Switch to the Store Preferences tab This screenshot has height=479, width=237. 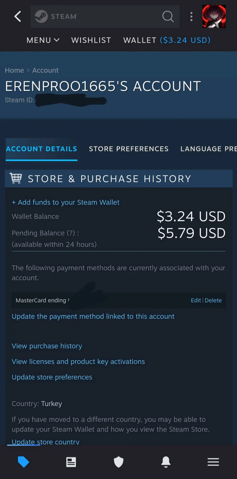coord(129,149)
